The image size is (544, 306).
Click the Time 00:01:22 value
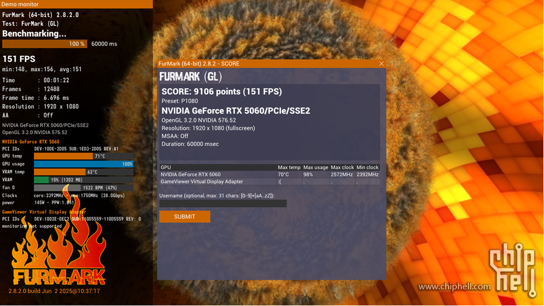pos(56,80)
